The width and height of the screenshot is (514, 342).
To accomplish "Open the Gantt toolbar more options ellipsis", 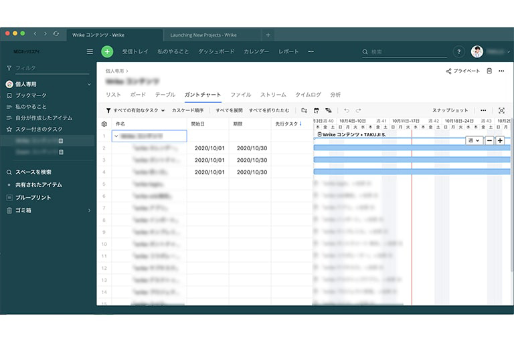I will [x=483, y=110].
